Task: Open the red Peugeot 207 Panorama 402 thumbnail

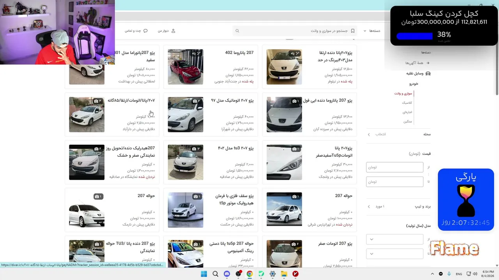Action: 186,67
